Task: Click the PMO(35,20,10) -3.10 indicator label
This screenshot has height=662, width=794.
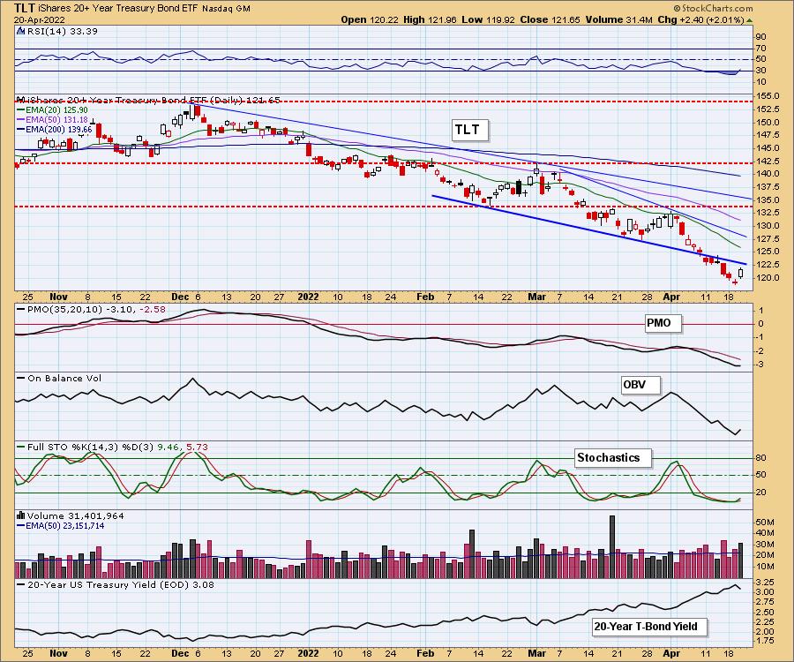Action: 91,309
